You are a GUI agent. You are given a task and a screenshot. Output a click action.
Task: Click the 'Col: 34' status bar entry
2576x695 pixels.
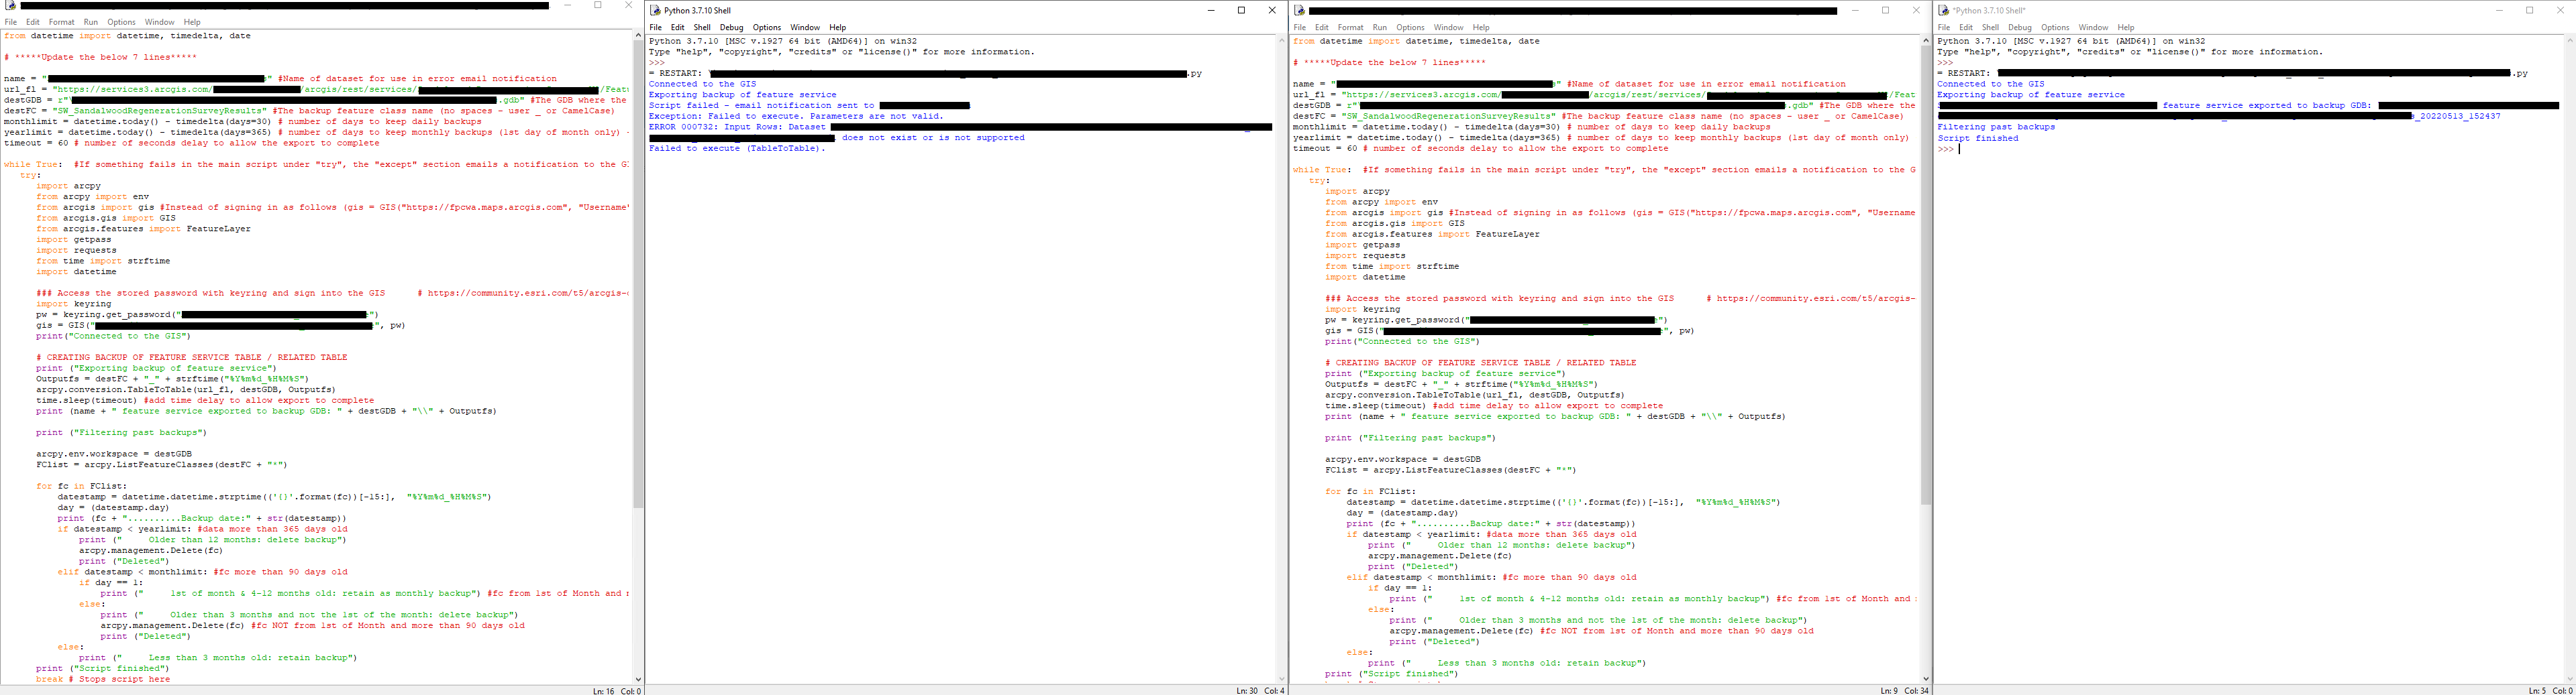click(1917, 691)
